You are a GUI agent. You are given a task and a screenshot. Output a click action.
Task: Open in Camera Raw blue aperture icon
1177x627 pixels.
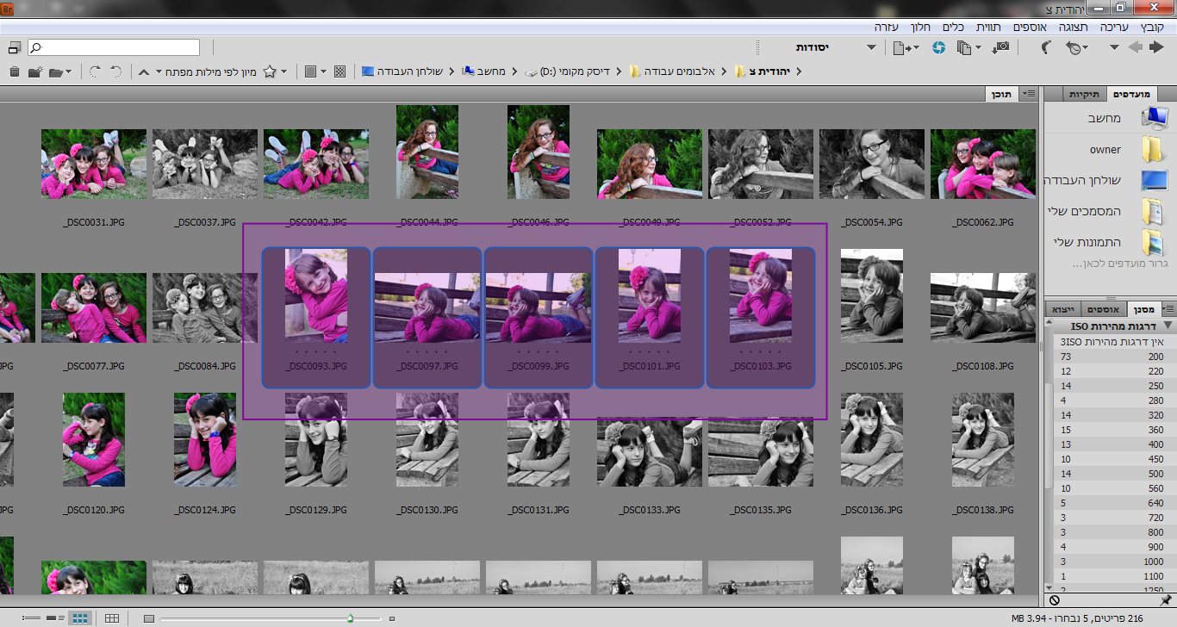coord(938,47)
